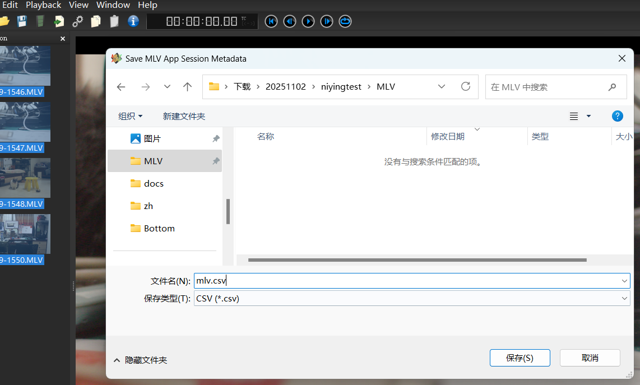Viewport: 640px width, 385px height.
Task: Click the 取消 button
Action: [590, 358]
